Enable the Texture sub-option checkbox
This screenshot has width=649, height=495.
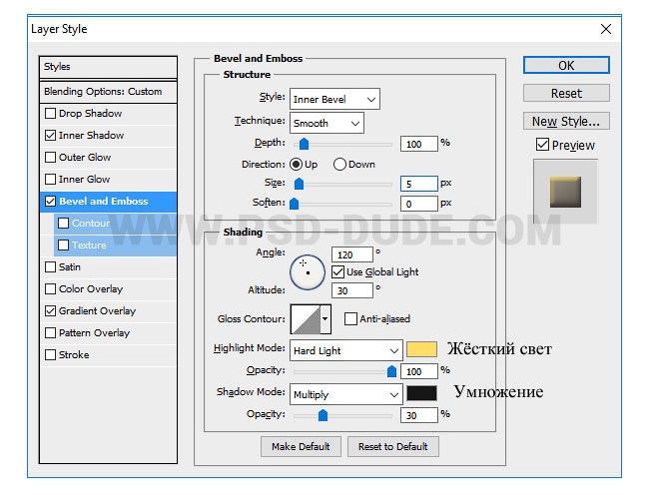coord(63,245)
